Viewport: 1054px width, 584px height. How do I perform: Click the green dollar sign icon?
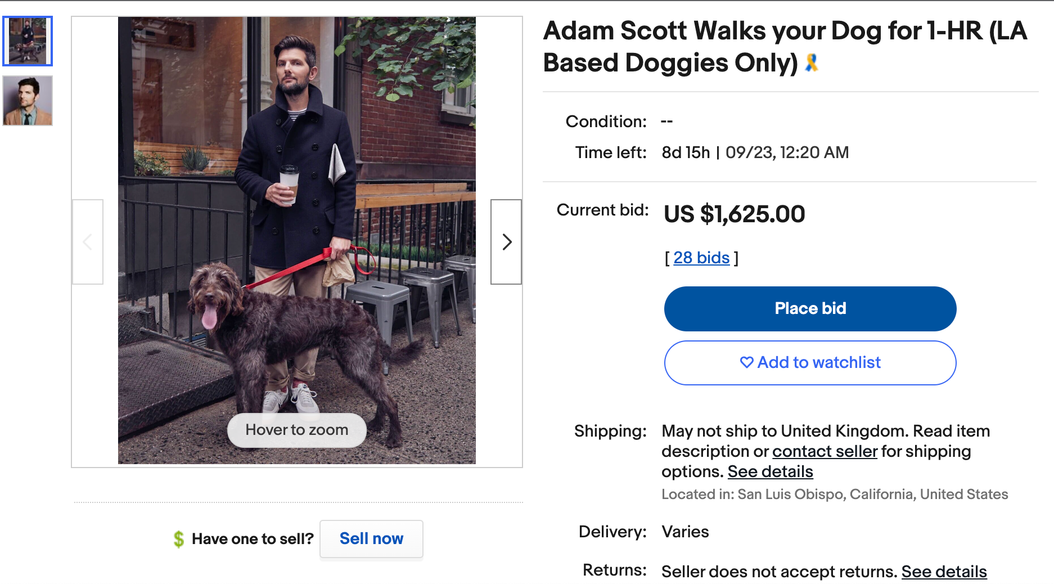click(x=179, y=539)
